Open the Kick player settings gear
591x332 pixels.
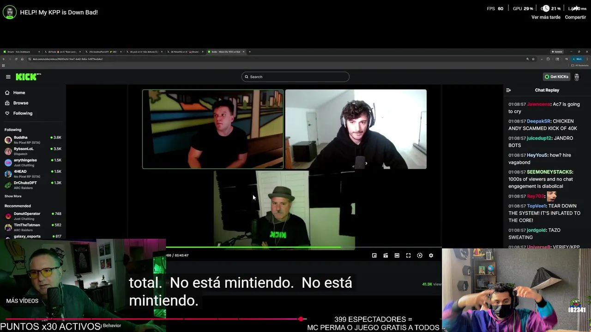point(431,255)
